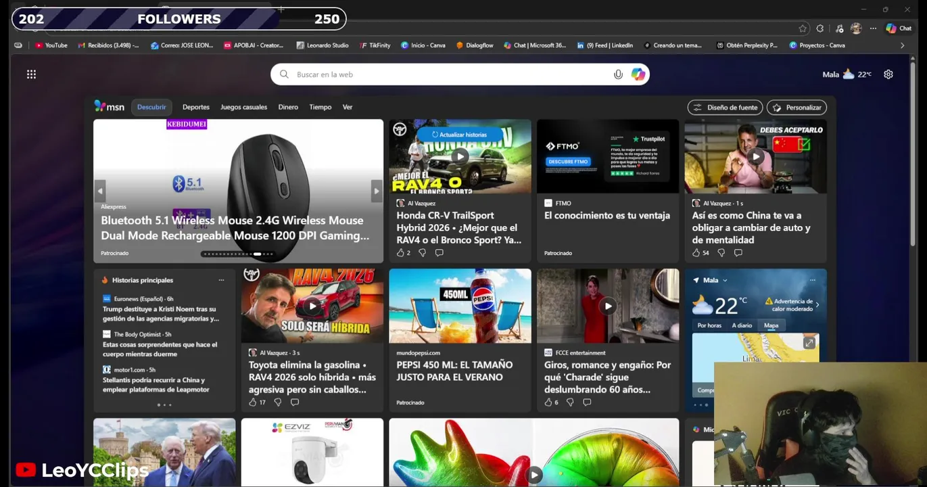927x487 pixels.
Task: Open the Bluetooth 5.1 Wireless Mouse ad
Action: click(238, 191)
